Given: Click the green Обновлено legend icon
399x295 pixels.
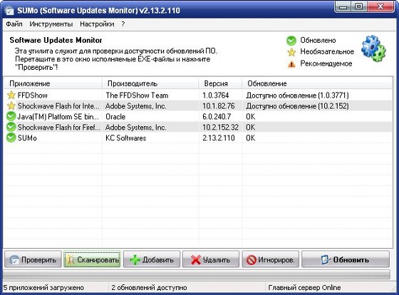Looking at the screenshot, I should click(291, 41).
